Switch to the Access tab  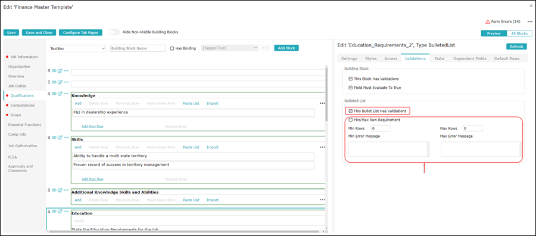pyautogui.click(x=391, y=58)
